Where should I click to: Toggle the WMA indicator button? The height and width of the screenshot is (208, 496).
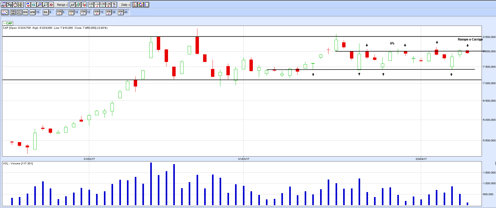(x=32, y=12)
